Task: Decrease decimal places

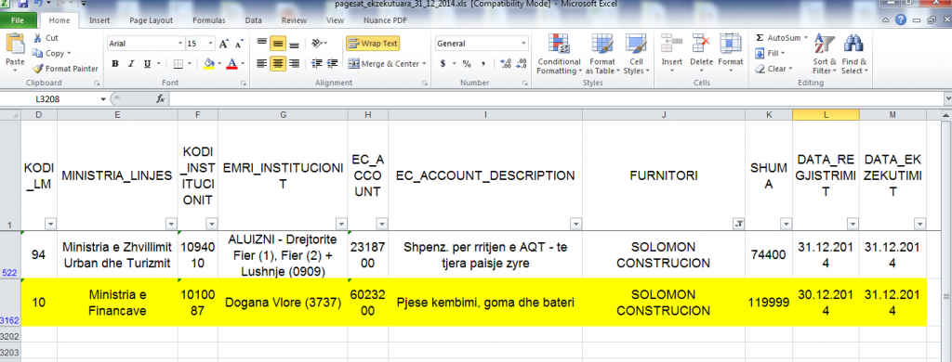Action: (x=522, y=64)
